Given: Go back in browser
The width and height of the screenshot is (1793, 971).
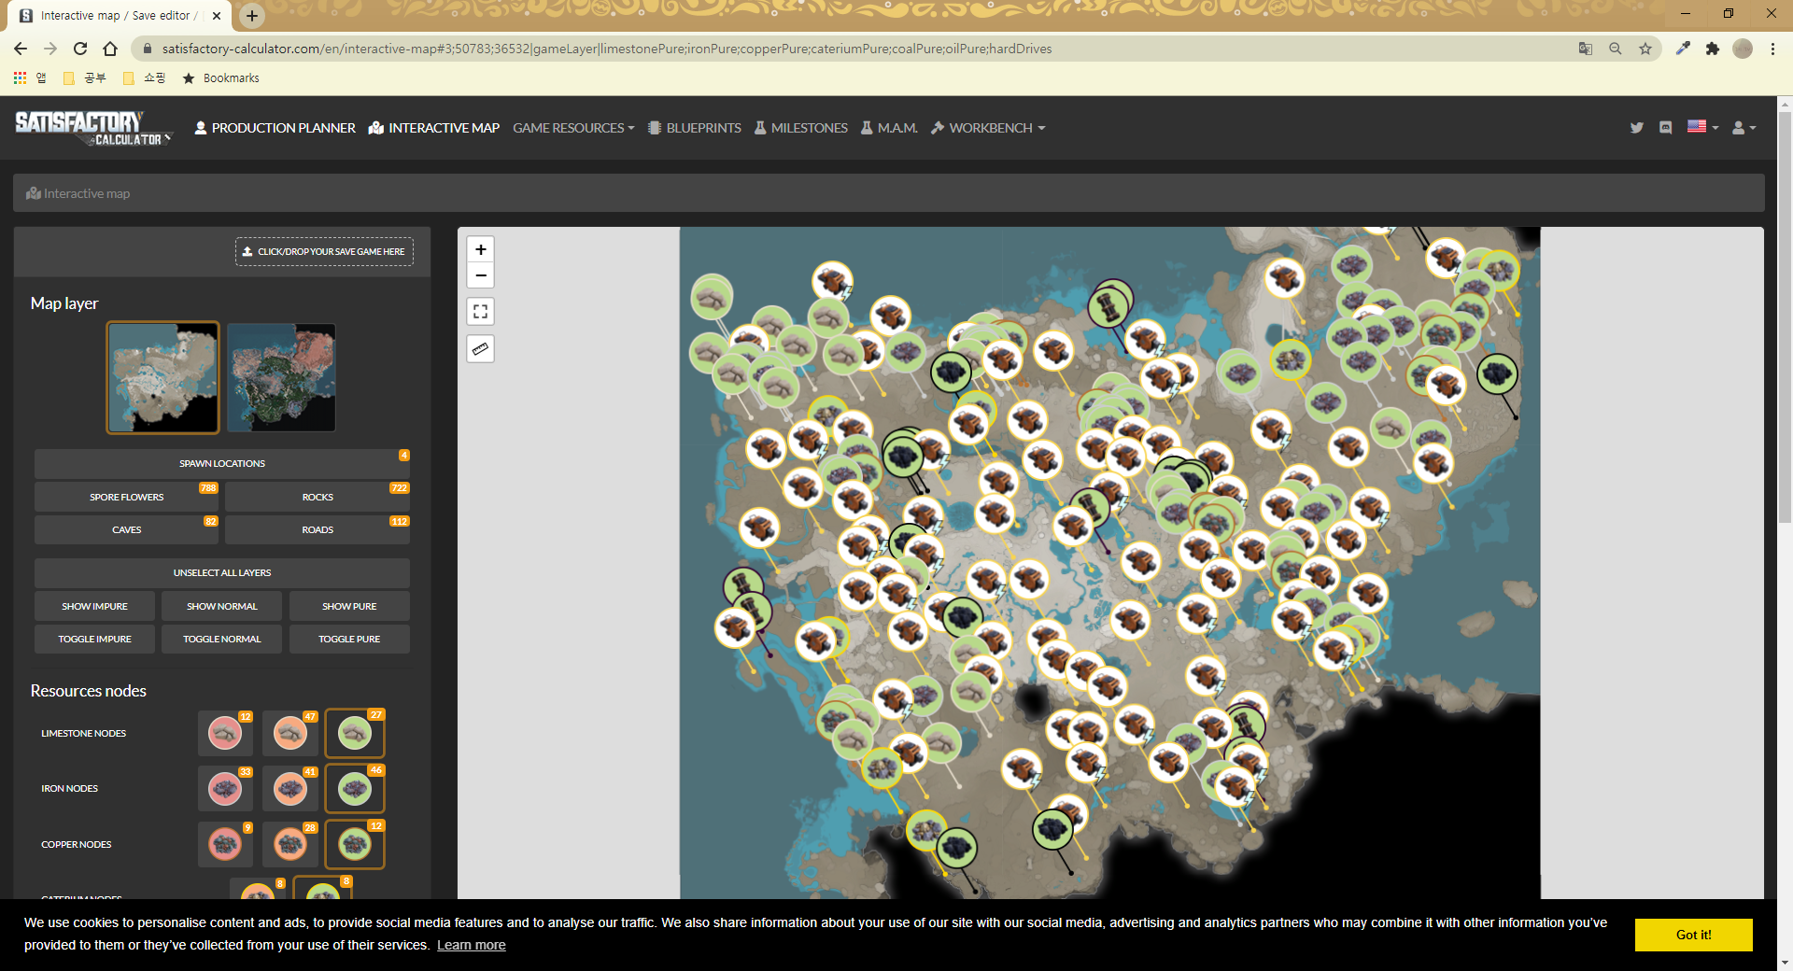Looking at the screenshot, I should 21,49.
